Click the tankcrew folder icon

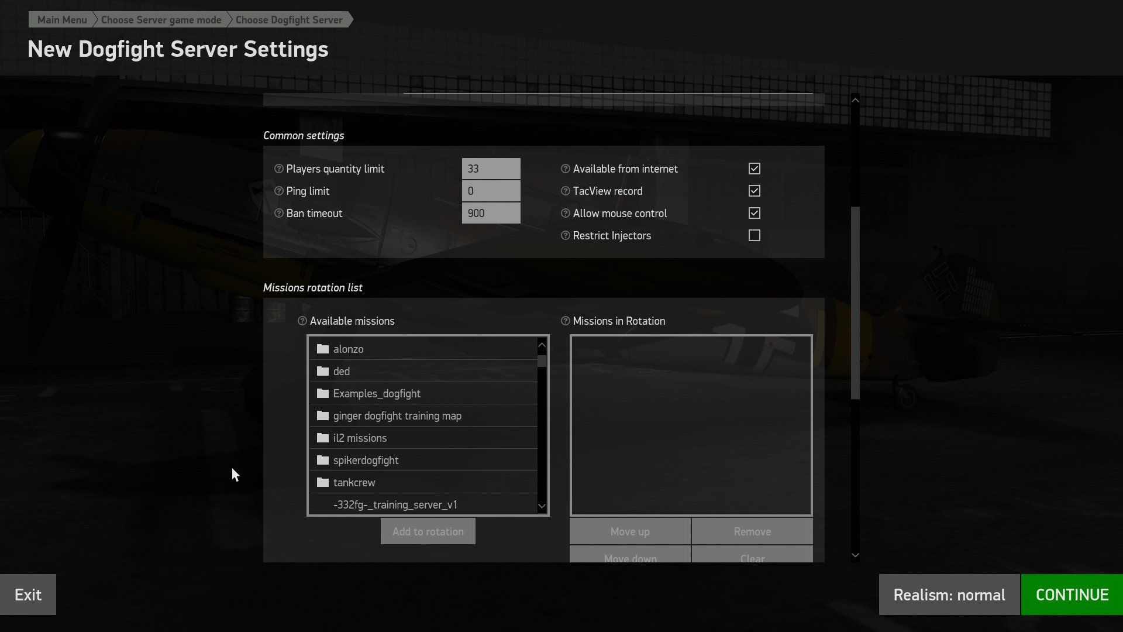click(323, 482)
